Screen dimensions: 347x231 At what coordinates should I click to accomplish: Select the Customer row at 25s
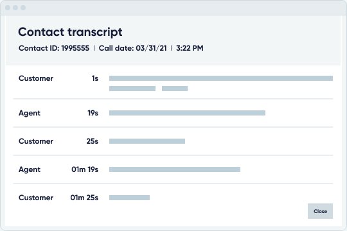(x=173, y=141)
